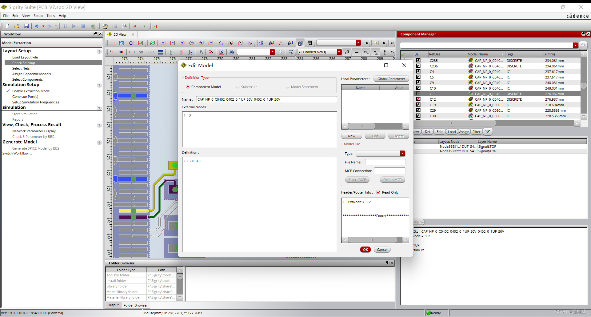Click New under Local Parameters
Image resolution: width=591 pixels, height=317 pixels.
(x=352, y=136)
